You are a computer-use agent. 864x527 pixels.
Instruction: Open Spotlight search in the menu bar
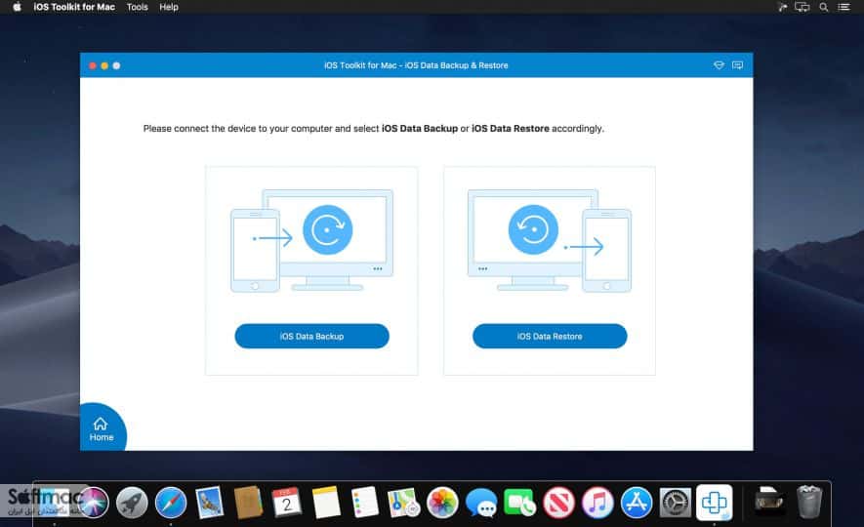coord(823,7)
